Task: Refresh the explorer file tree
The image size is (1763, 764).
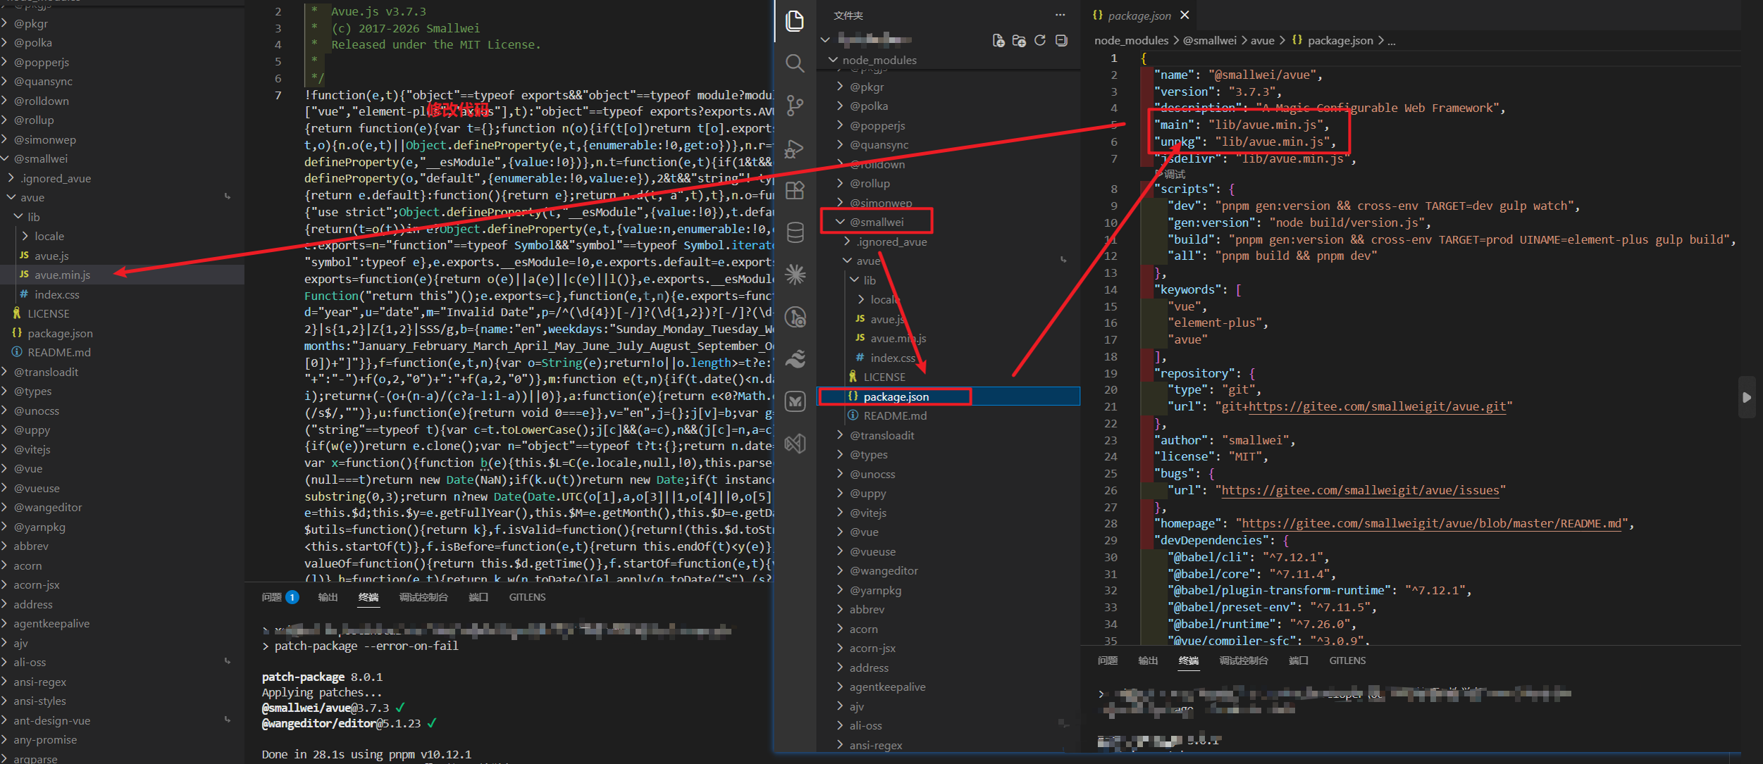Action: point(1040,40)
